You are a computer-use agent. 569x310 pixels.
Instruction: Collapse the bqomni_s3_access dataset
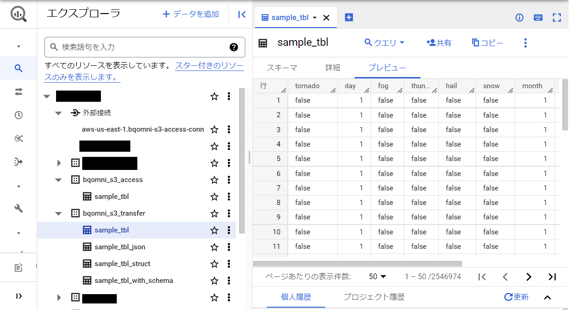point(58,180)
